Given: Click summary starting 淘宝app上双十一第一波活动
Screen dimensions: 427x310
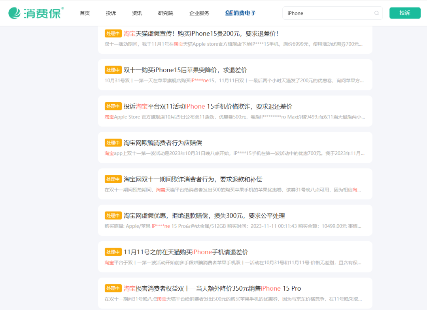Looking at the screenshot, I should (x=234, y=154).
